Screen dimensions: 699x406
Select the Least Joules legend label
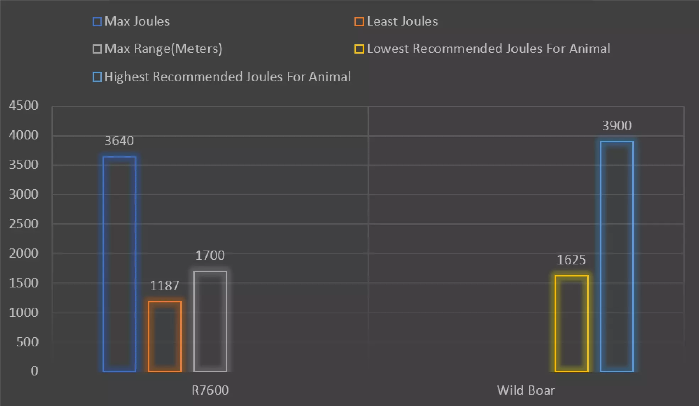tap(402, 21)
